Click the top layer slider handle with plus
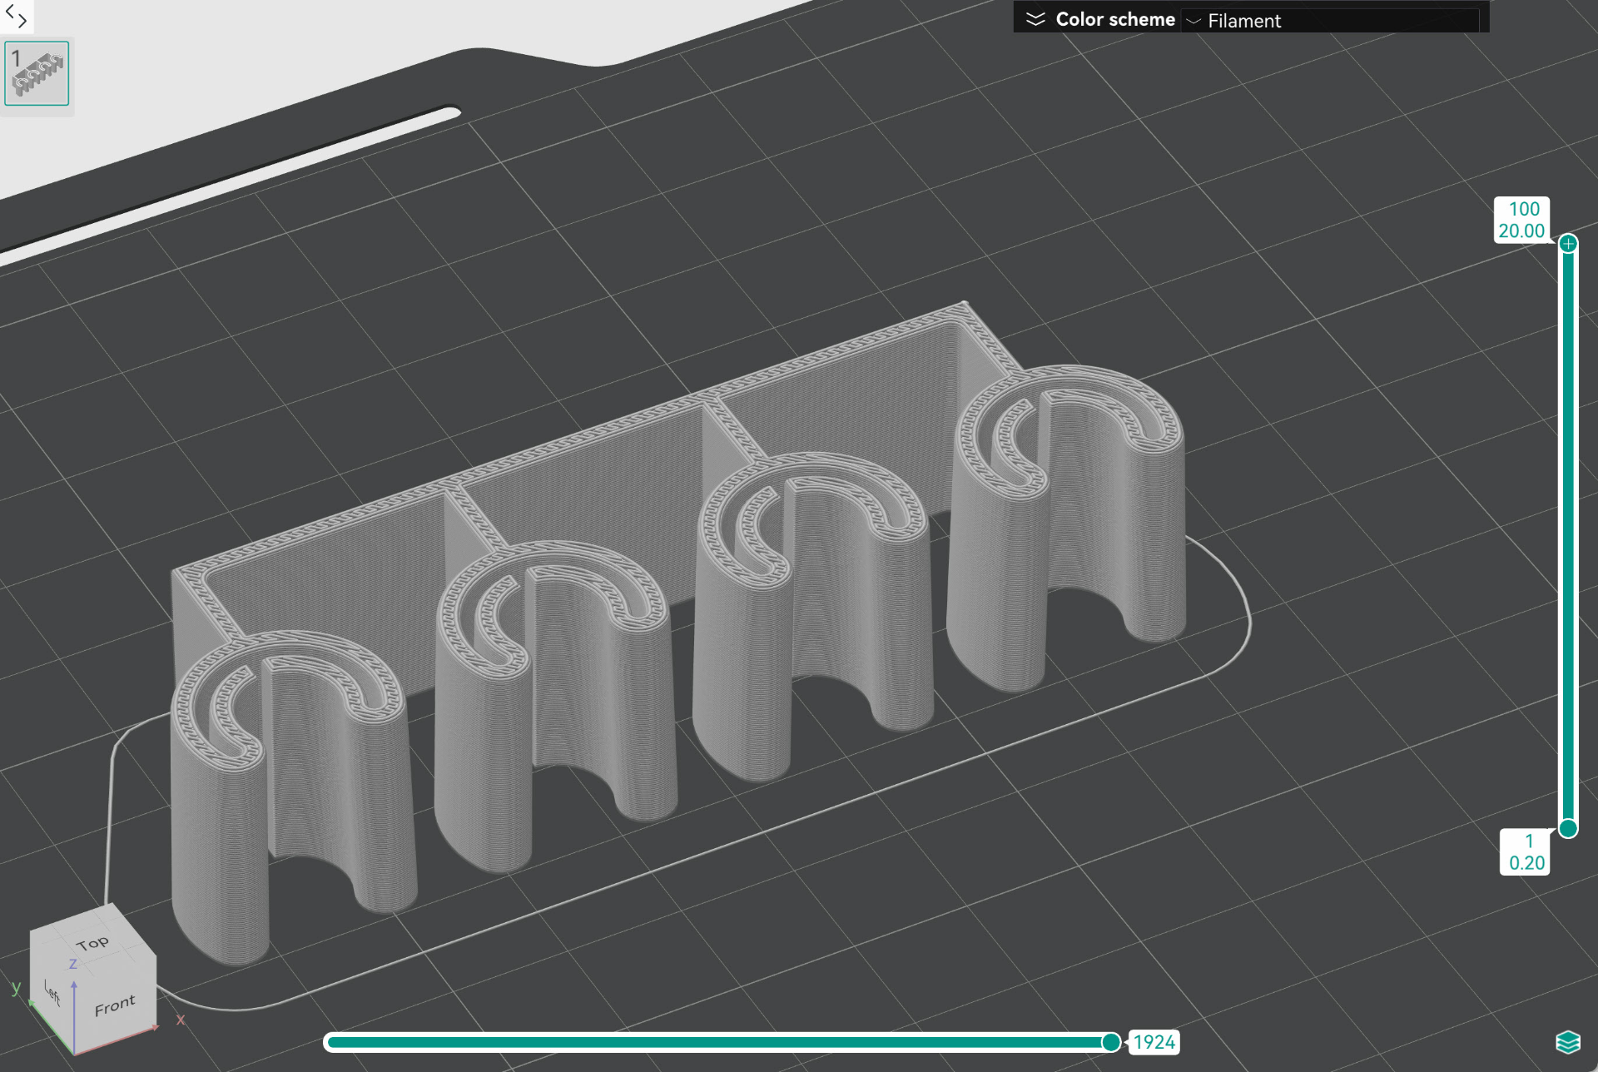The height and width of the screenshot is (1072, 1598). click(x=1568, y=244)
